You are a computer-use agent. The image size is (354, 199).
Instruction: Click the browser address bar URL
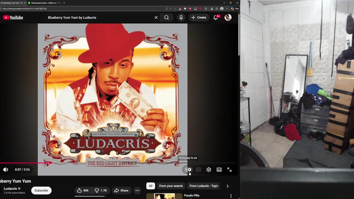pyautogui.click(x=24, y=9)
